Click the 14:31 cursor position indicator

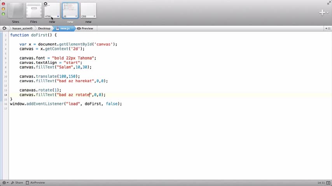[x=321, y=183]
